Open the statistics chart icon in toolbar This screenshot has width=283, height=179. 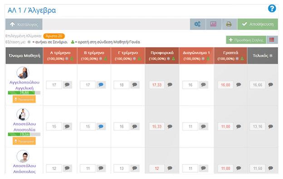[213, 24]
